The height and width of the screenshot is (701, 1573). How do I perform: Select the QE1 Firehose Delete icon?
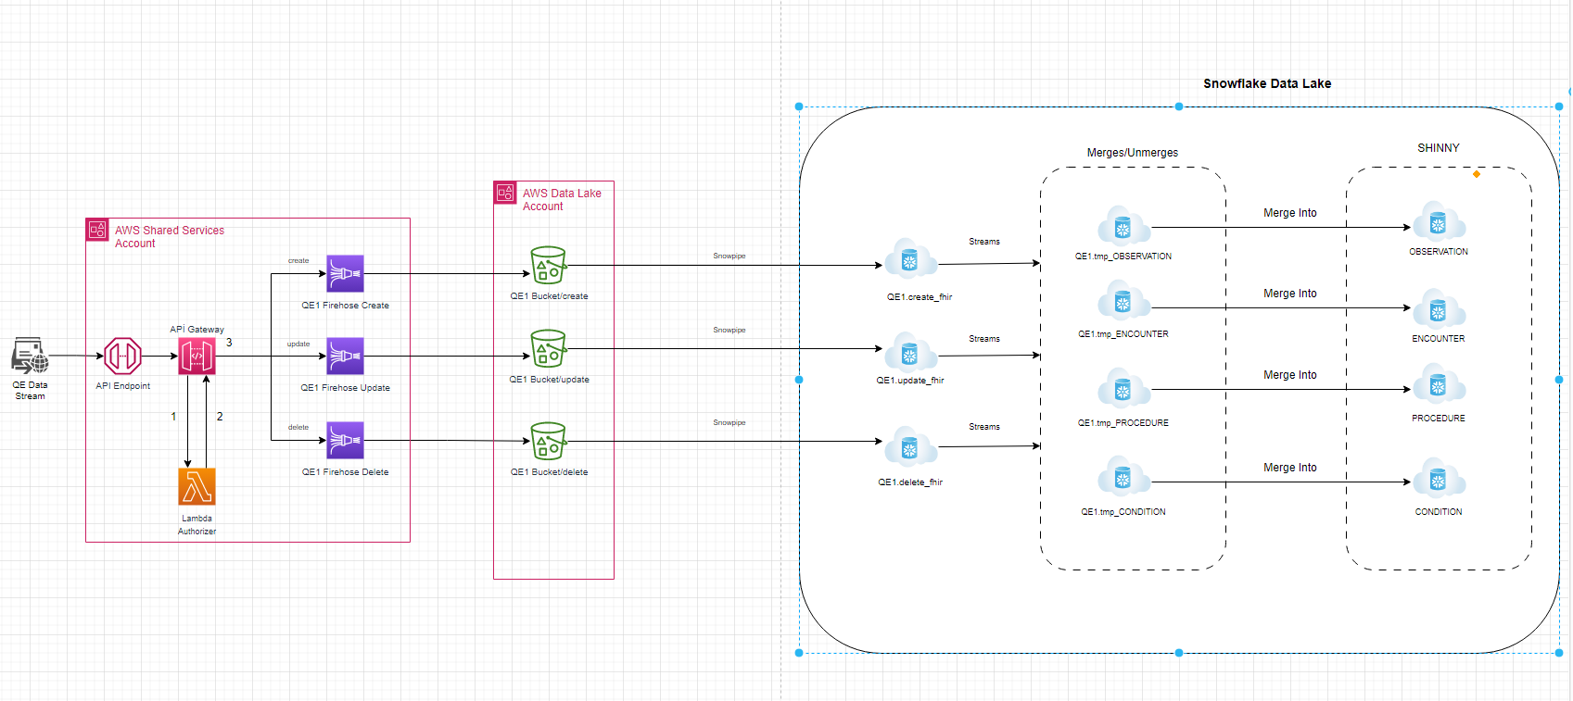pos(345,440)
